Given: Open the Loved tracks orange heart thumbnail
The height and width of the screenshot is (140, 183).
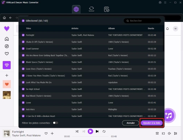Looking at the screenshot, I should click(7, 84).
